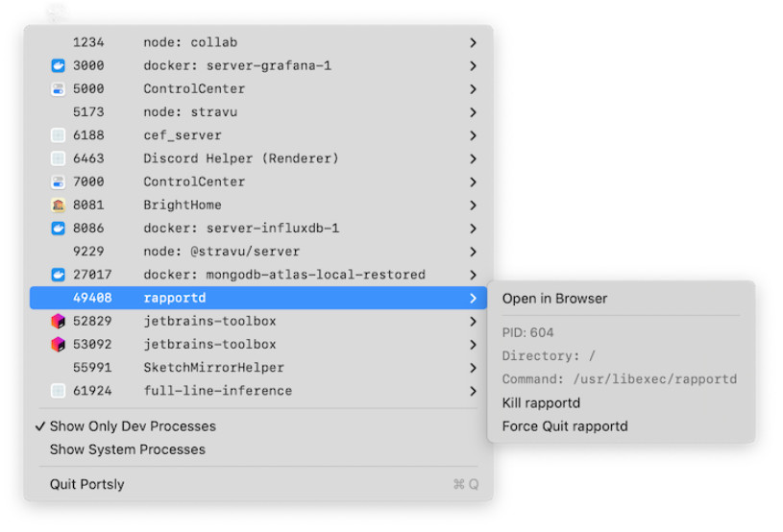This screenshot has height=532, width=783.
Task: Choose Open in Browser for rapportd
Action: (554, 299)
